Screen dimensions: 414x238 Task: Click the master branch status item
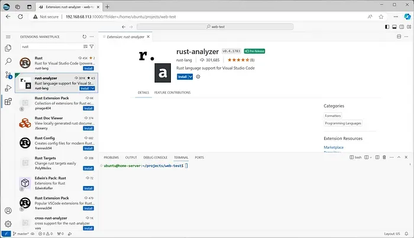click(21, 234)
